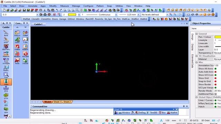This screenshot has height=124, width=221.
Task: Click the Window icon in charl 10 toolbar
Action: pyautogui.click(x=124, y=113)
